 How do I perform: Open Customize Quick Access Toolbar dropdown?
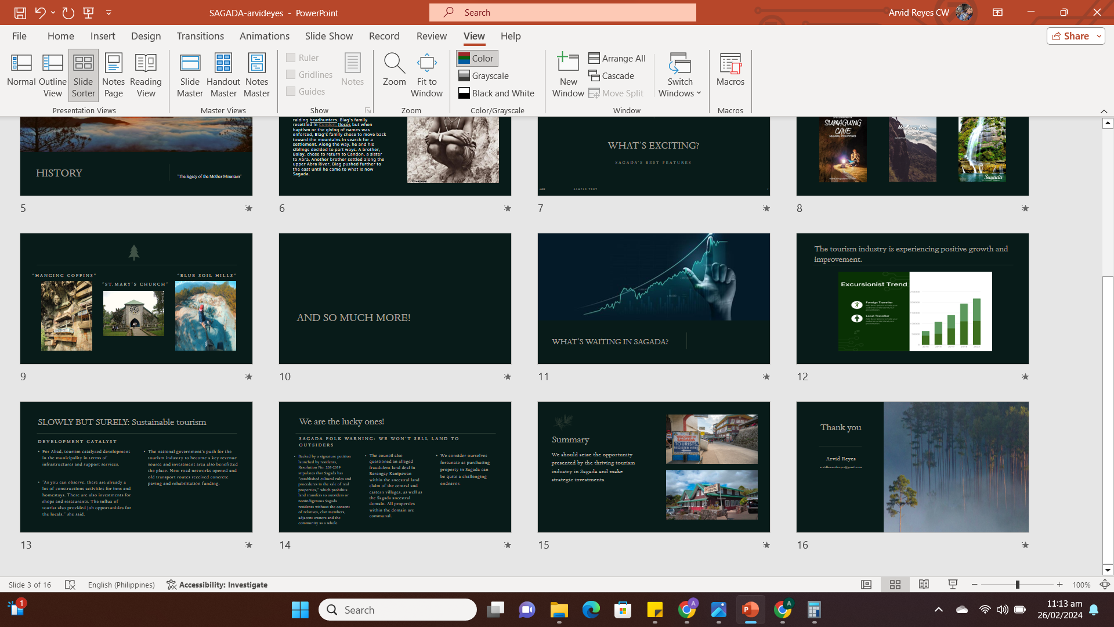pos(108,12)
